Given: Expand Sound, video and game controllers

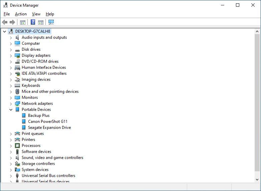Looking at the screenshot, I should point(11,158).
